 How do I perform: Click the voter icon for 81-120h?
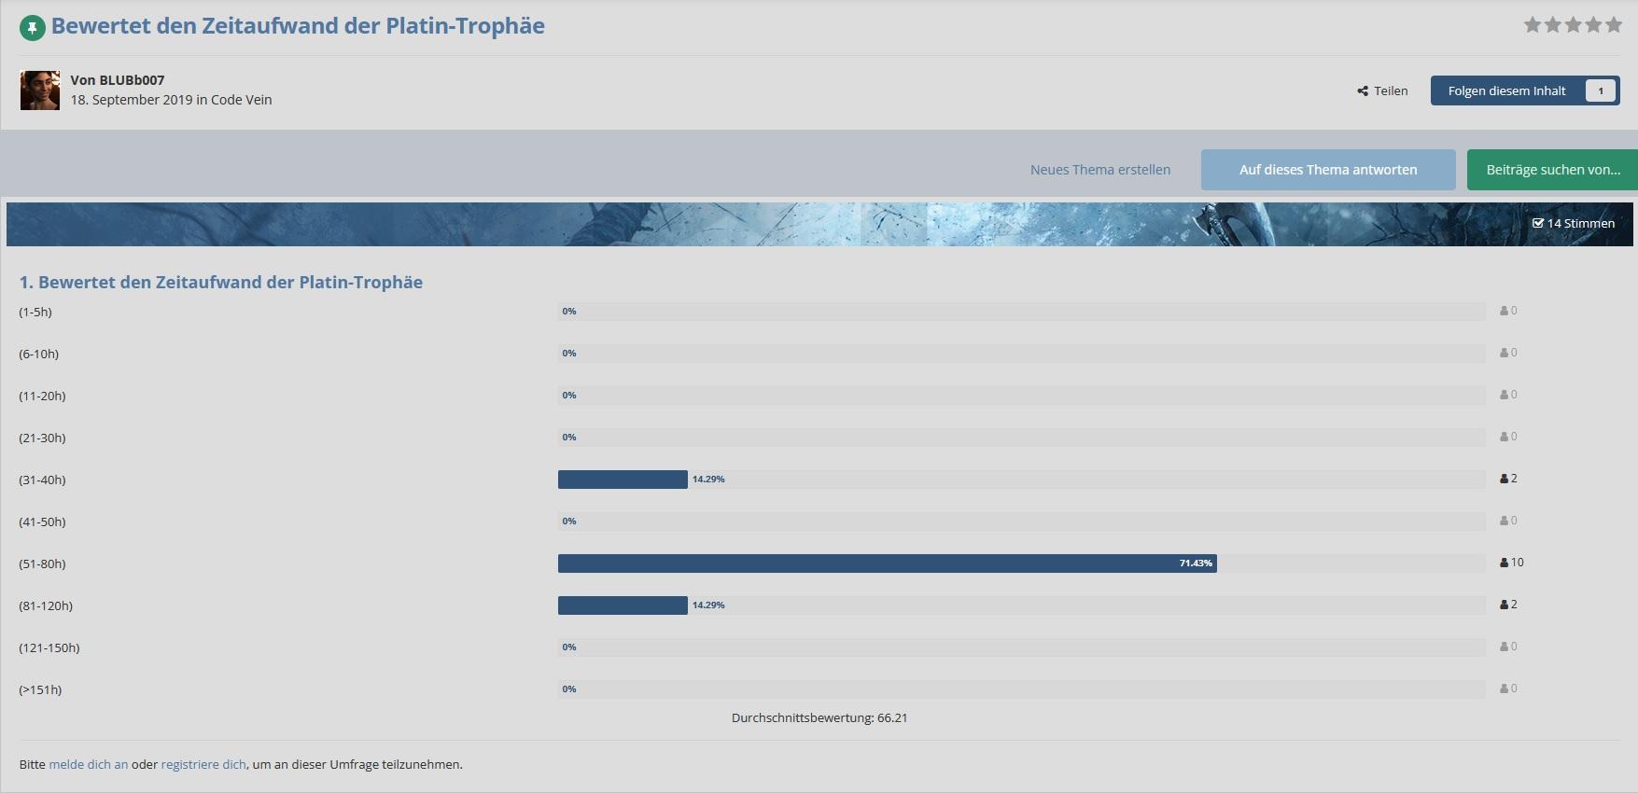pyautogui.click(x=1505, y=605)
